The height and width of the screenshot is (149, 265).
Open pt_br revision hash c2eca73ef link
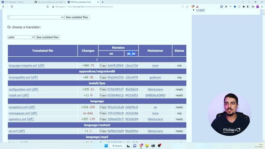tap(132, 65)
